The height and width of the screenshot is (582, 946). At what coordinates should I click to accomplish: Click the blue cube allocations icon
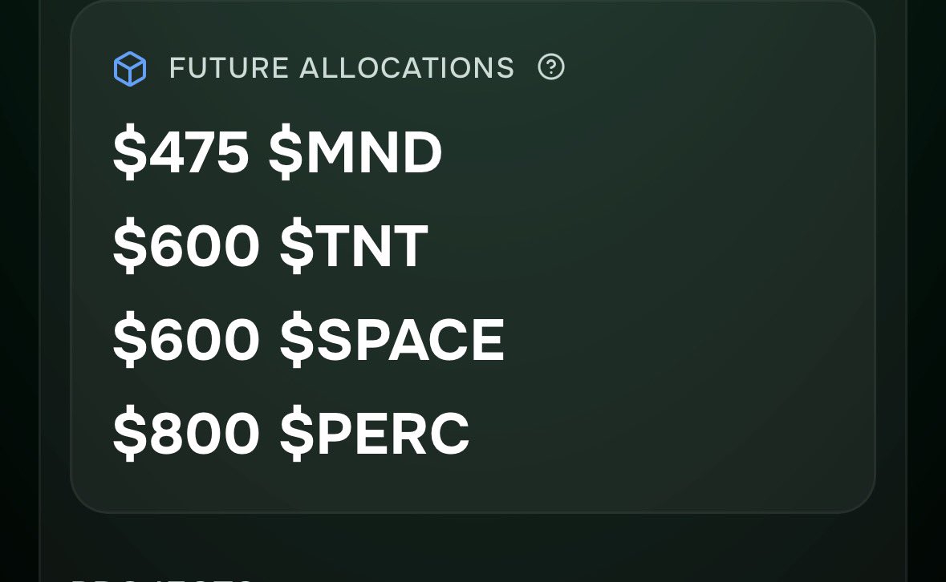pos(129,69)
